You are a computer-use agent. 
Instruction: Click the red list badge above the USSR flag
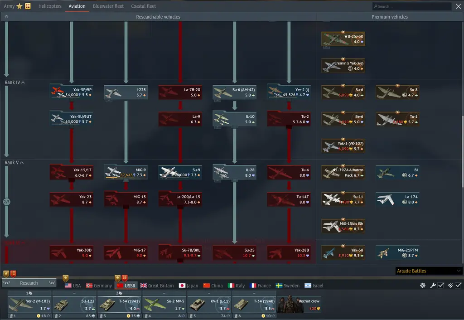point(125,278)
